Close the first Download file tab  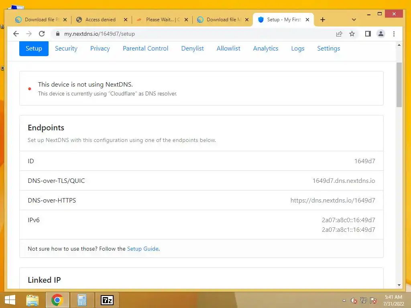coord(65,20)
